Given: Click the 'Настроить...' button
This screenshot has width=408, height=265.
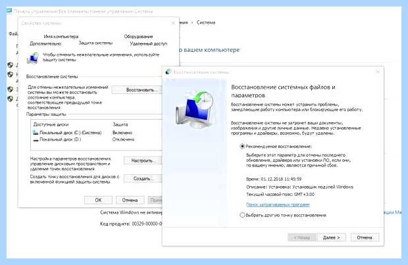Looking at the screenshot, I should pos(143,160).
